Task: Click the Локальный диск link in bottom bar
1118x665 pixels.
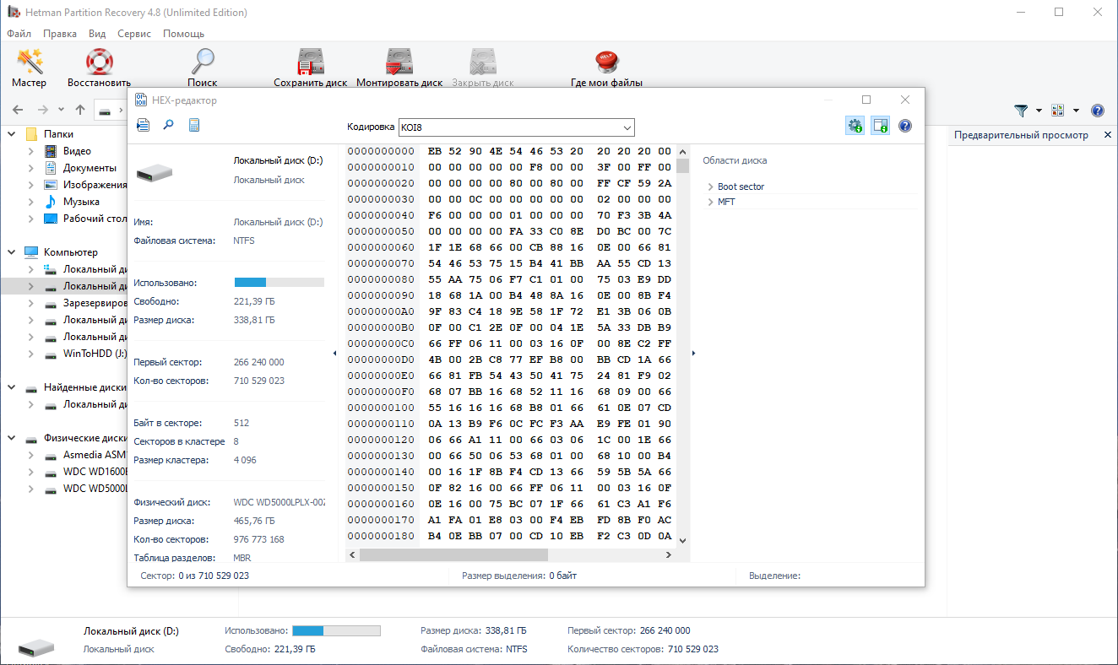Action: 118,649
